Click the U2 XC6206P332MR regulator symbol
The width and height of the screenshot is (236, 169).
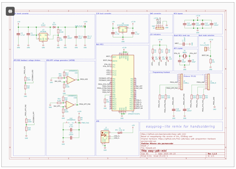[x=123, y=29]
